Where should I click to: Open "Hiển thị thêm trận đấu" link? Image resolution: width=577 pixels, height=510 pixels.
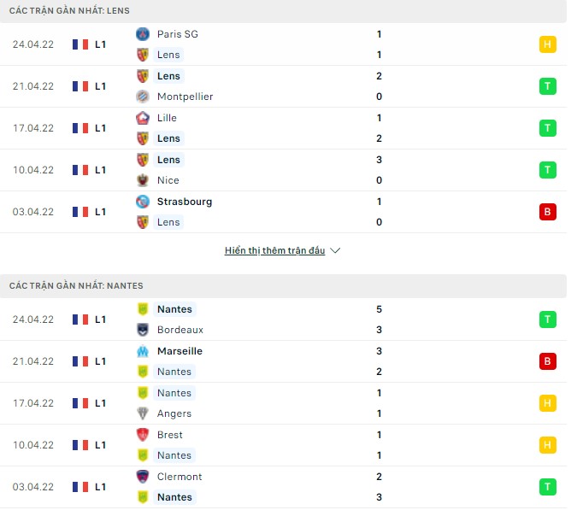click(x=274, y=251)
